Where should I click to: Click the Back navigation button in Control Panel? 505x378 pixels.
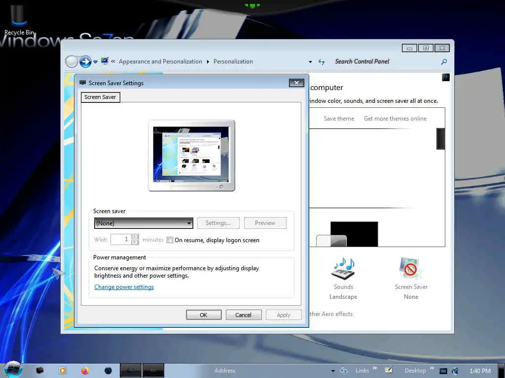click(x=72, y=62)
